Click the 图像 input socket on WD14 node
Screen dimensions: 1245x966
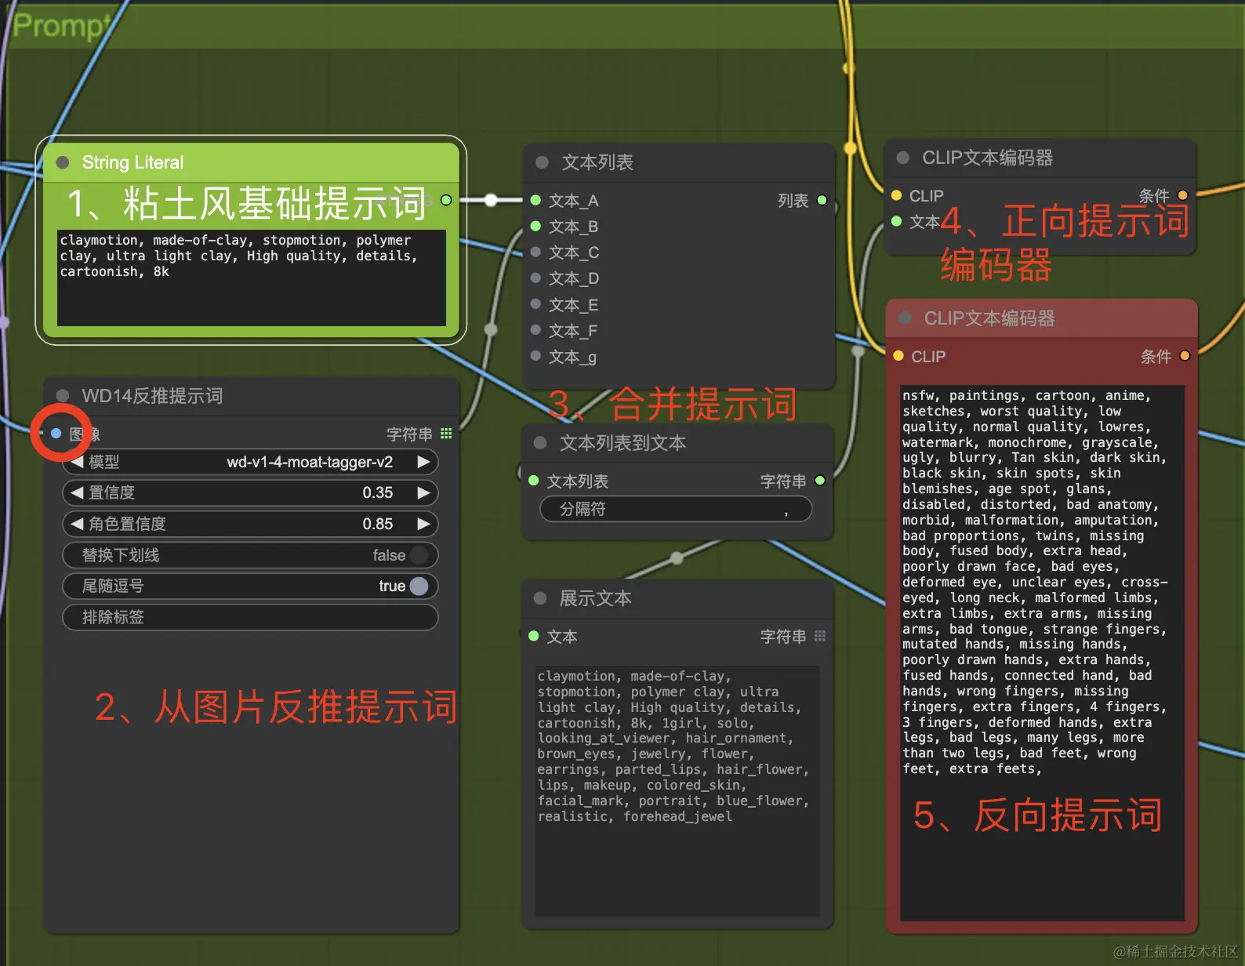tap(56, 434)
